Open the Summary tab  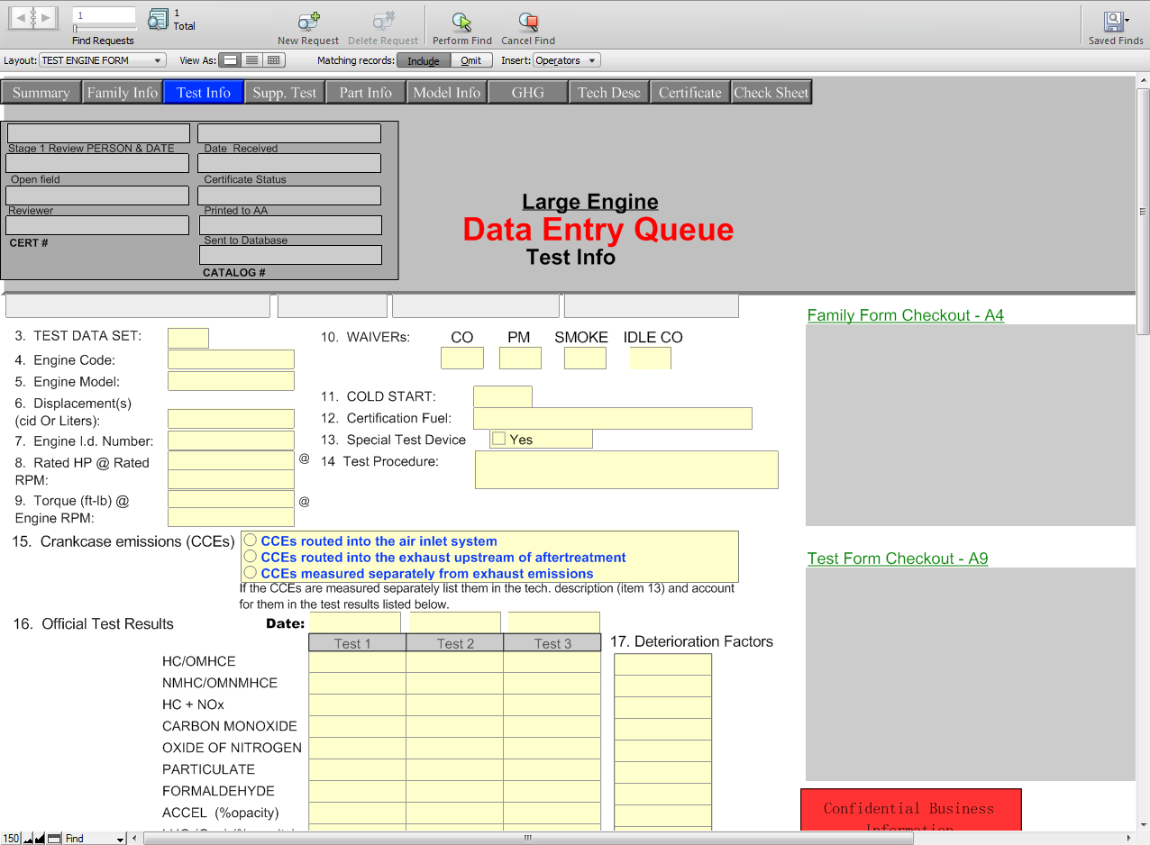coord(41,92)
